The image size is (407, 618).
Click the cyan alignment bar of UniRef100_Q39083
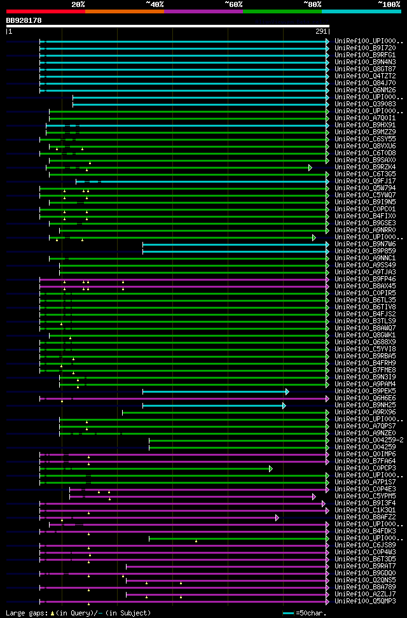(x=200, y=104)
